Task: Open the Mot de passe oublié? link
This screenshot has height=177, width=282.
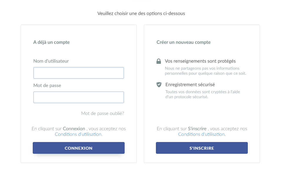Action: coord(103,113)
